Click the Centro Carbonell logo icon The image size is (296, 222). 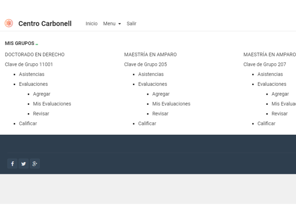click(x=9, y=23)
